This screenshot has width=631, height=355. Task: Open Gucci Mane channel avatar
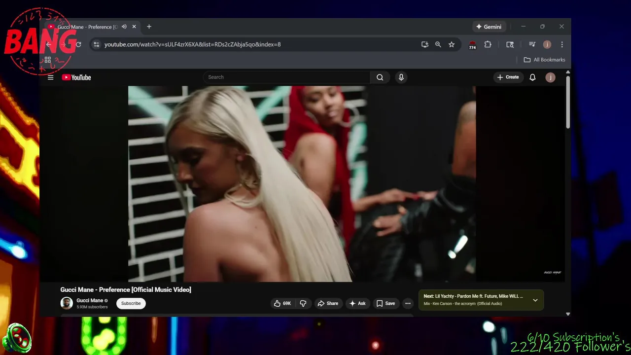click(x=67, y=303)
